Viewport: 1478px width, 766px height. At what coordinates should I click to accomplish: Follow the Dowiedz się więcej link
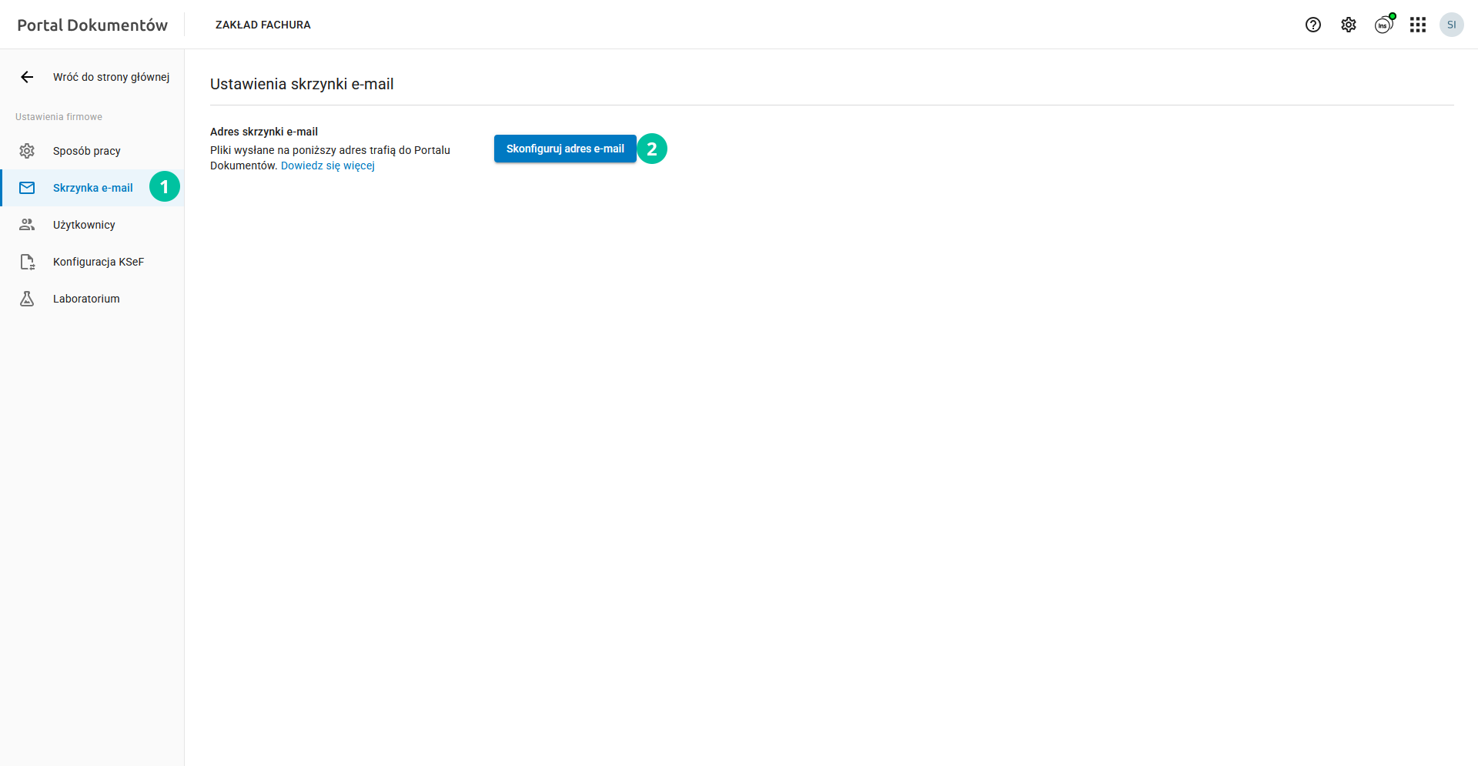[327, 166]
